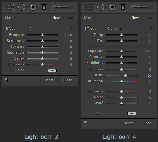Collapse effect sliders triangle in Lightroom 4 panel
158x142 pixels.
coord(151,28)
